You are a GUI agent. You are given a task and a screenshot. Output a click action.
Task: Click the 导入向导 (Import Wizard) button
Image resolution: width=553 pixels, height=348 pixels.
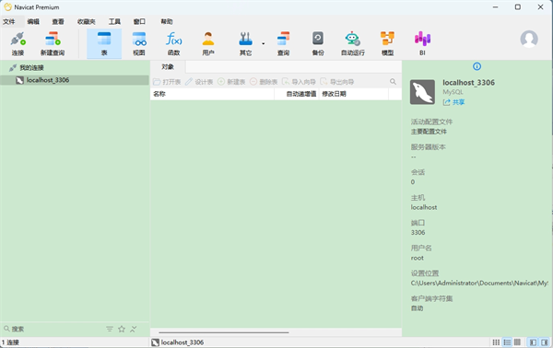pyautogui.click(x=299, y=82)
